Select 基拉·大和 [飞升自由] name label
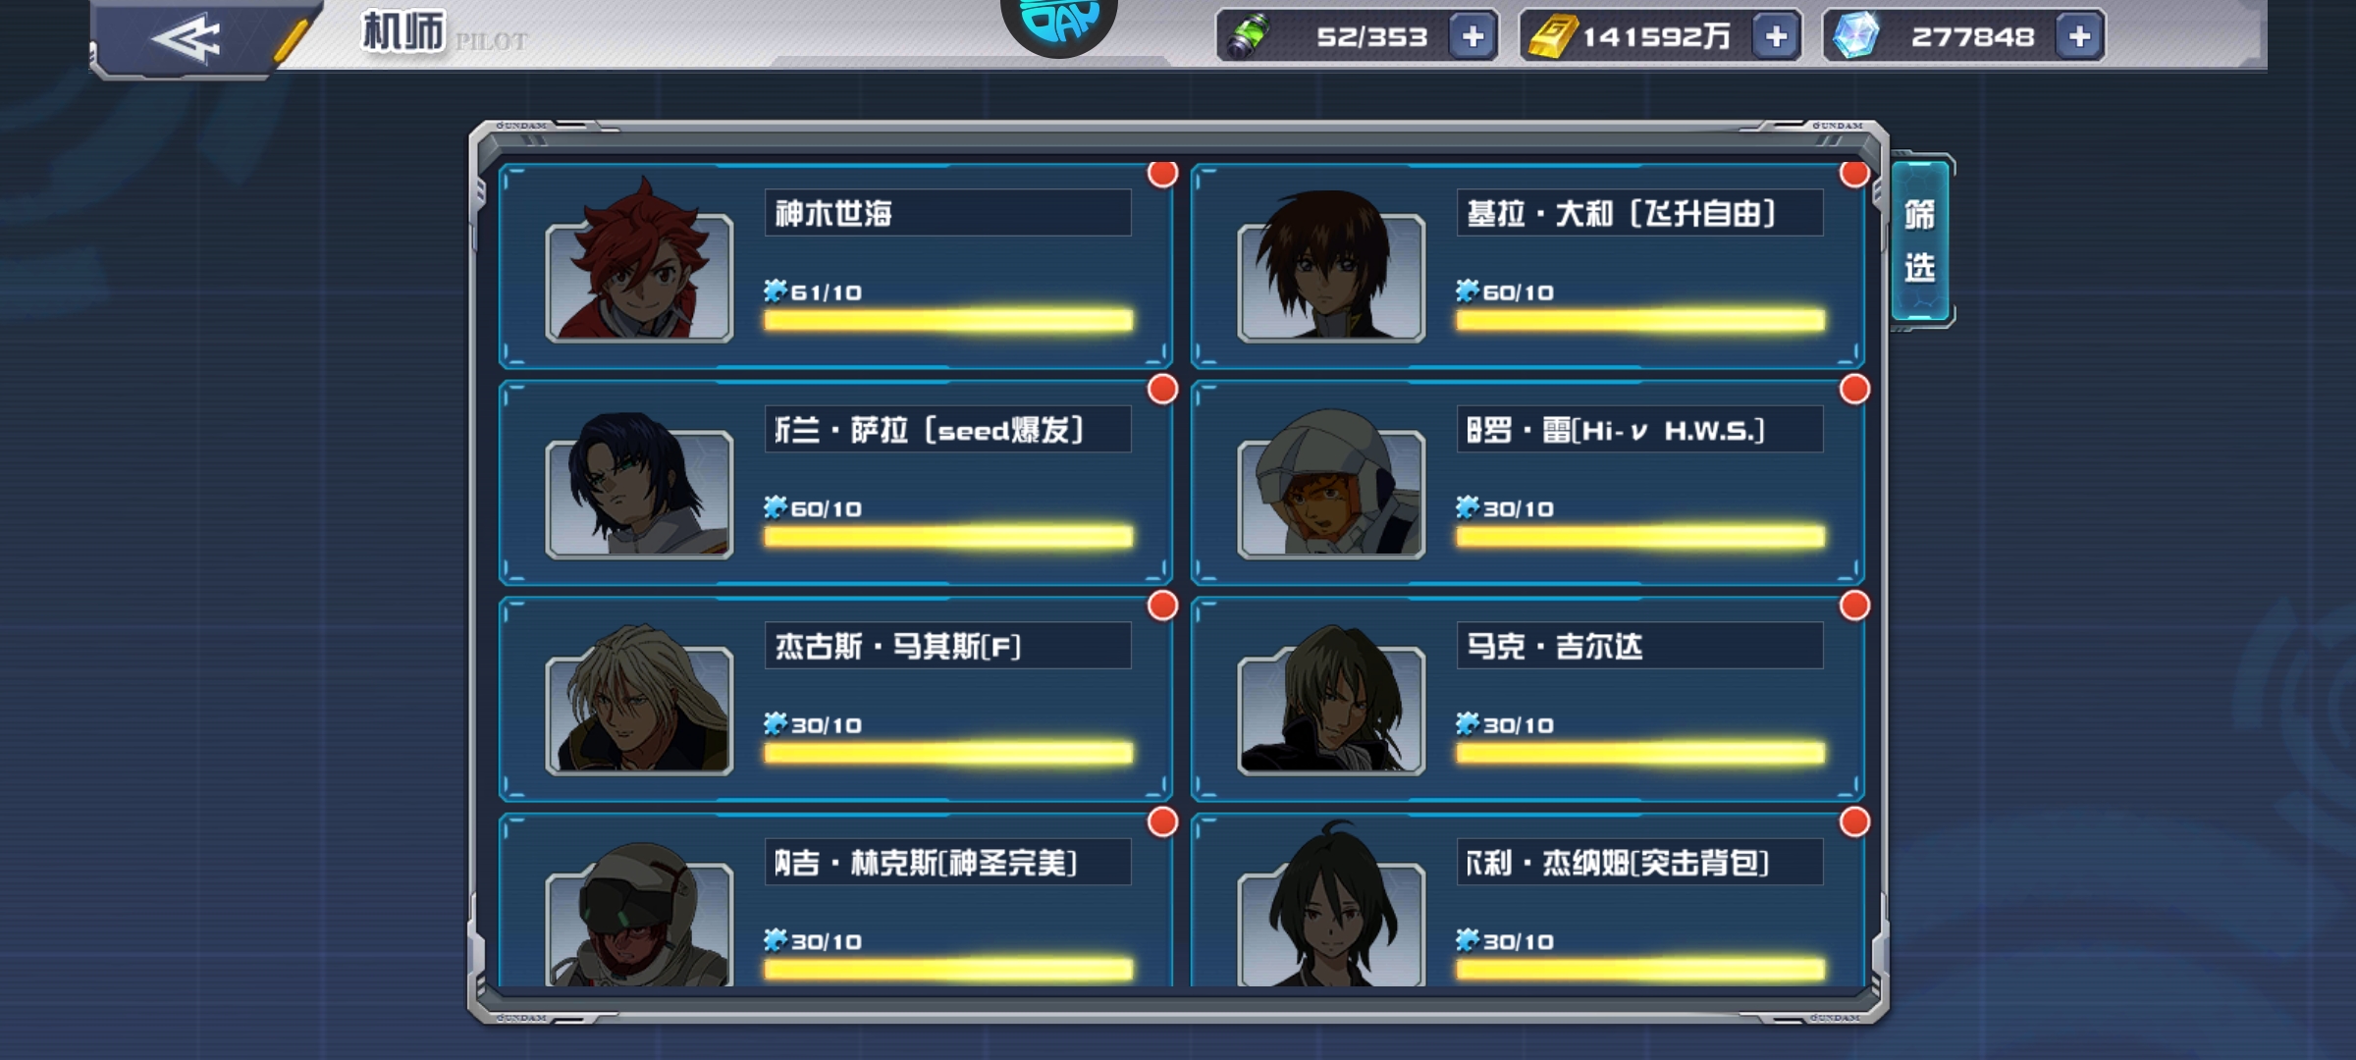Screen dimensions: 2356x1060 (1621, 213)
